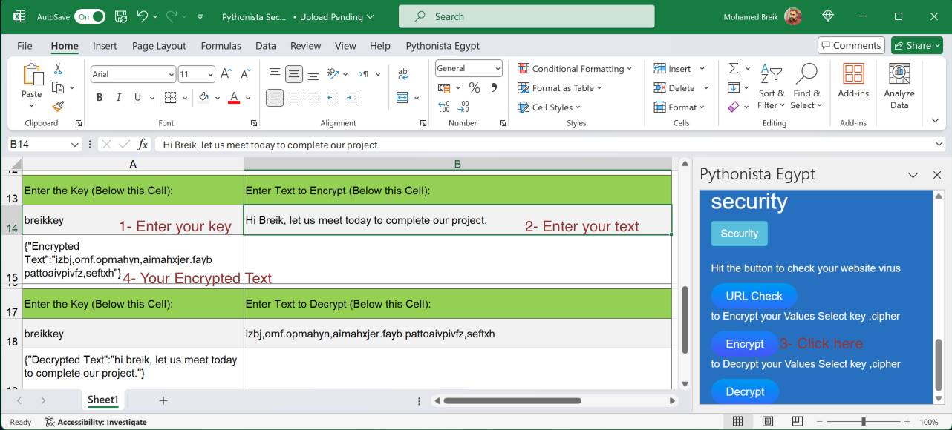Click the URL Check button
Viewport: 952px width, 430px height.
[x=754, y=296]
